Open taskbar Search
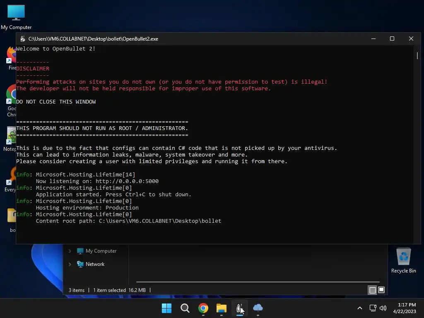The width and height of the screenshot is (424, 318). click(185, 308)
